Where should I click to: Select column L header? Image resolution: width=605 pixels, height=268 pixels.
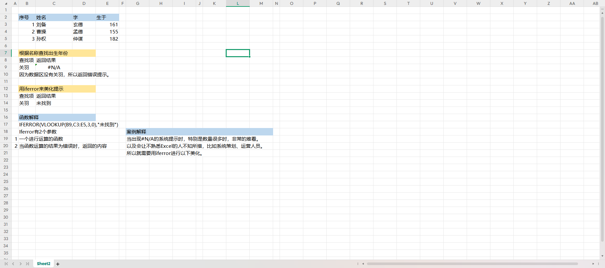238,4
